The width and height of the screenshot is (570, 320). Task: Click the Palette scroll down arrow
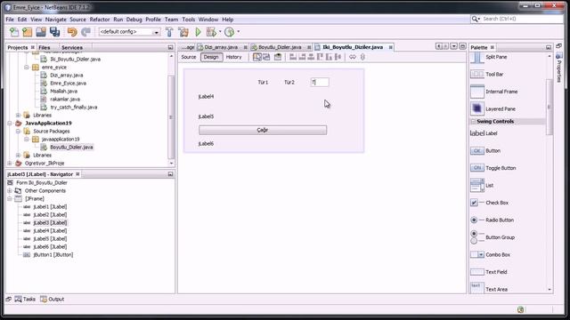coord(550,290)
